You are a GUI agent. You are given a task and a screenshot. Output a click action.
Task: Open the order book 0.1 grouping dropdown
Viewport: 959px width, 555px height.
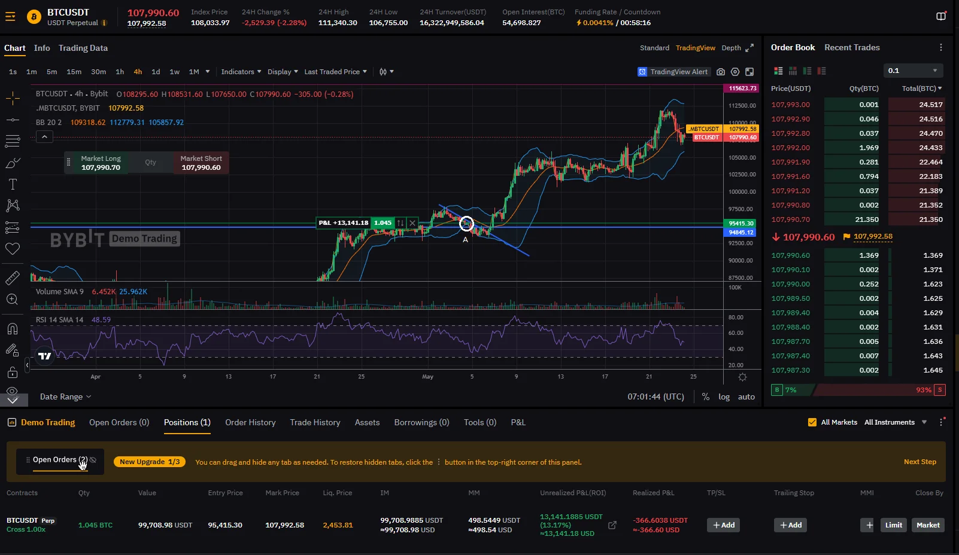[913, 71]
